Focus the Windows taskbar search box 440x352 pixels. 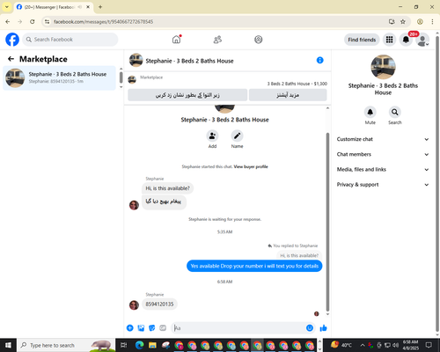coord(66,345)
